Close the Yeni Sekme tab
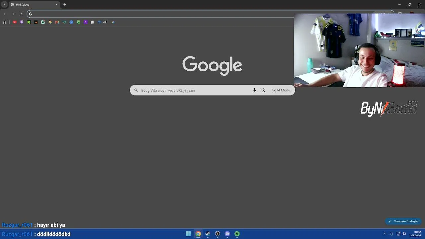425x239 pixels. point(56,5)
